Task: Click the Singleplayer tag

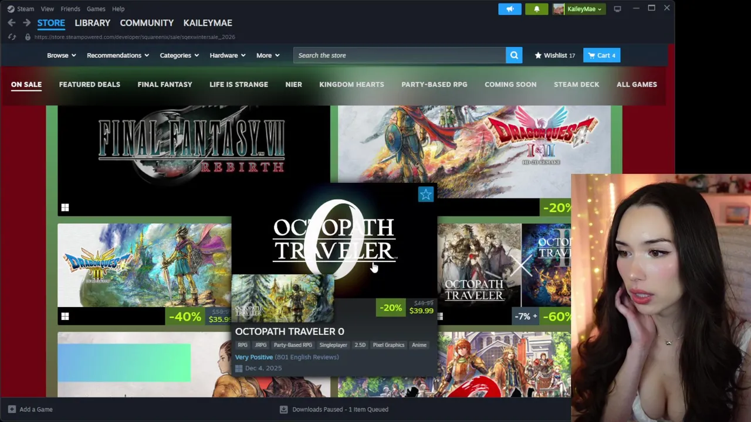Action: point(333,345)
